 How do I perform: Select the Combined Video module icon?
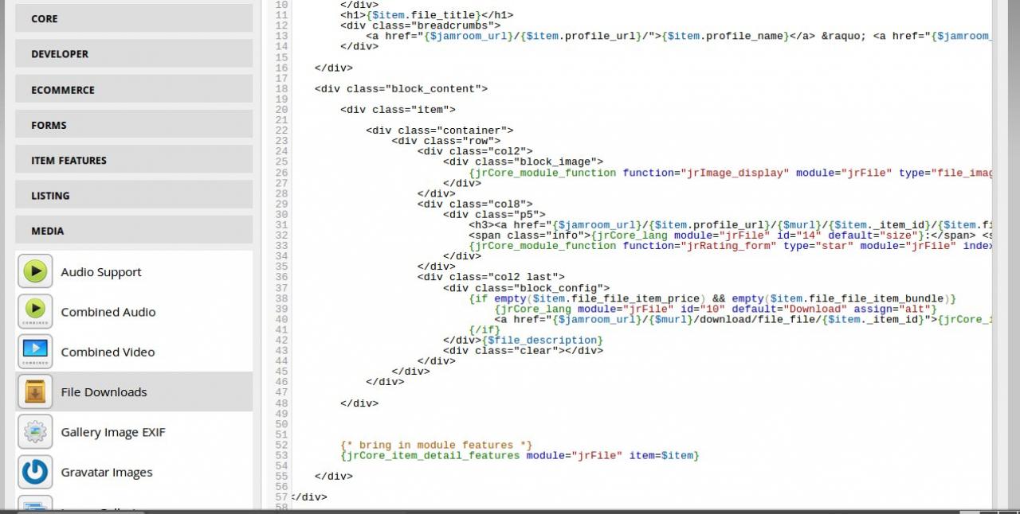(35, 352)
